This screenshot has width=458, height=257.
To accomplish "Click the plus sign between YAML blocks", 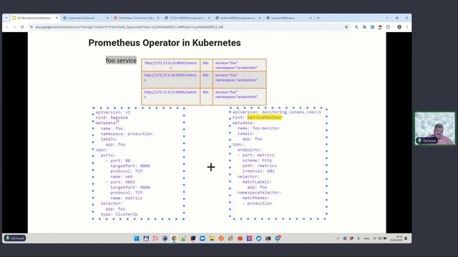I will coord(211,167).
